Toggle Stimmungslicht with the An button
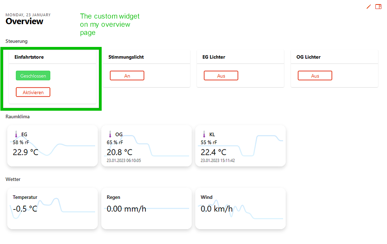This screenshot has height=244, width=387. 127,76
